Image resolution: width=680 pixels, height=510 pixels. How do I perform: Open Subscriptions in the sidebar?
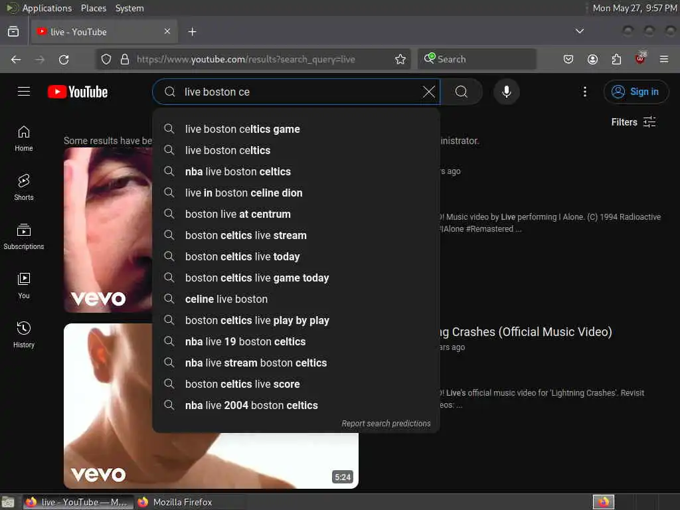pos(24,237)
